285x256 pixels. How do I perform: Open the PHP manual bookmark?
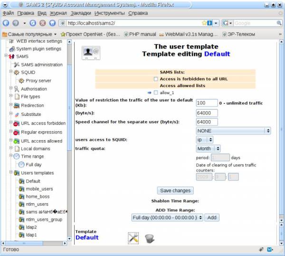click(140, 34)
